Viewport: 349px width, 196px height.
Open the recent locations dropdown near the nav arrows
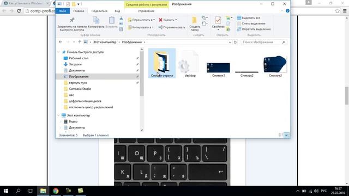point(74,42)
